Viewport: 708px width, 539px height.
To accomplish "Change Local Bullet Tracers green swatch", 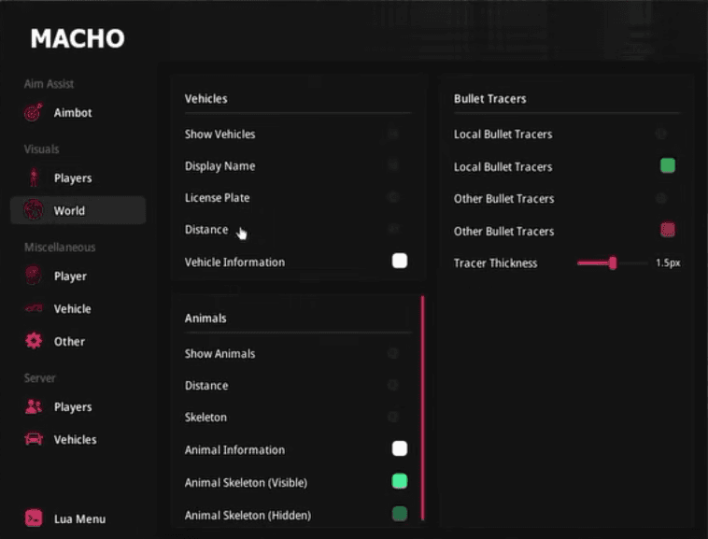I will coord(668,165).
